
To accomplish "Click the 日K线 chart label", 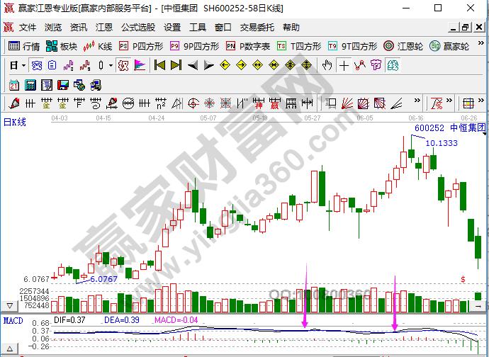I will pos(16,122).
